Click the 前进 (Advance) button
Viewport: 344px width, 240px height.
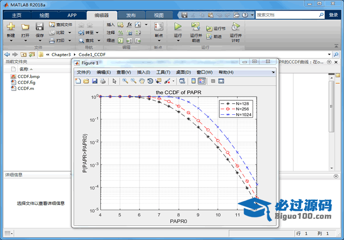[x=214, y=36]
